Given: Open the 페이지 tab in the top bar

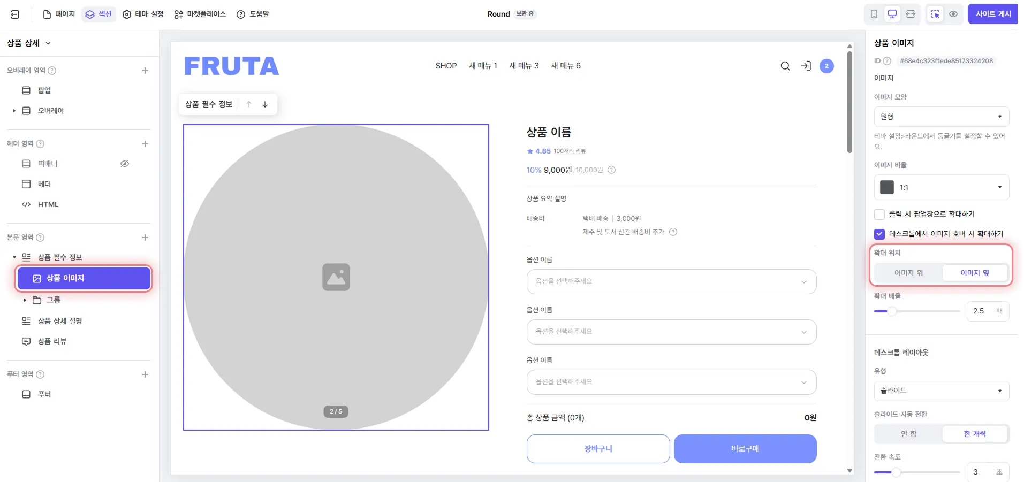Looking at the screenshot, I should [x=59, y=14].
